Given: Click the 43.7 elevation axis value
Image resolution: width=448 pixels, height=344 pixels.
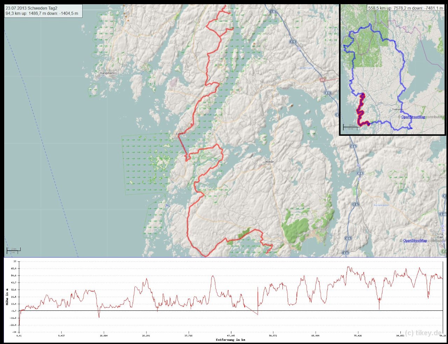Looking at the screenshot, I should click(x=14, y=282).
